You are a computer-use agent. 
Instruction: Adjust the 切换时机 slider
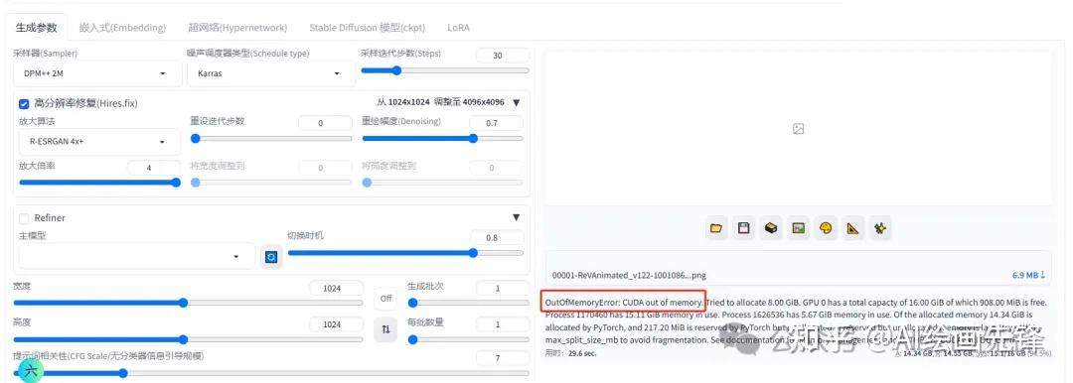(405, 253)
